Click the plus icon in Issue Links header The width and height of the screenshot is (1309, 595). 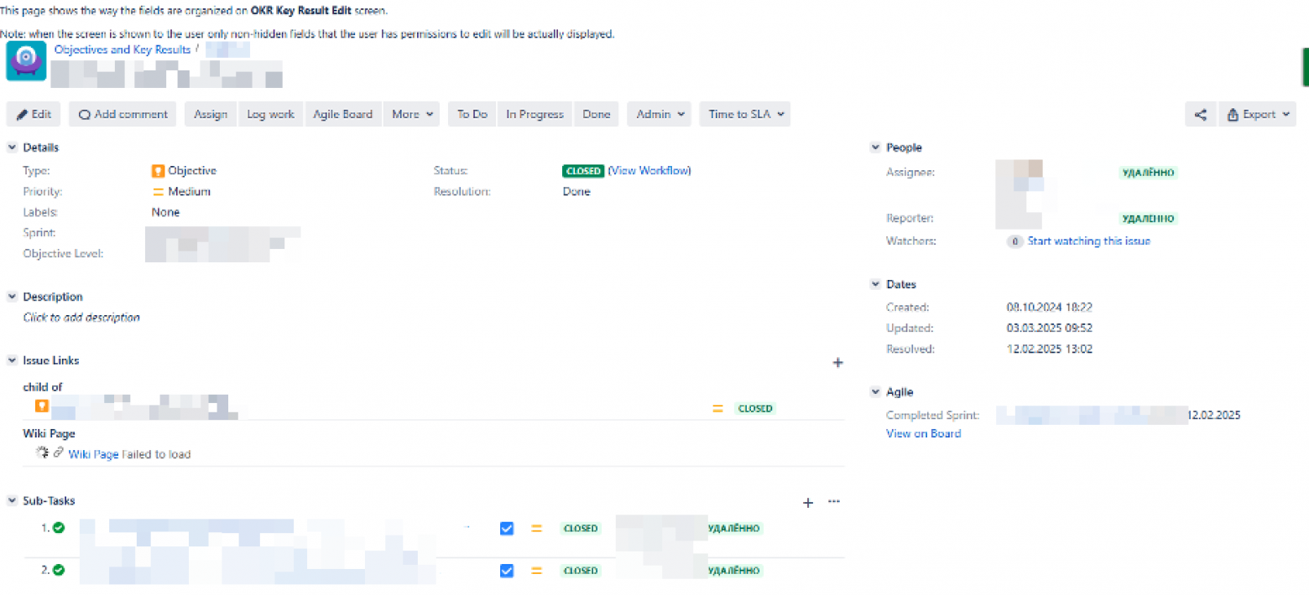(x=837, y=363)
